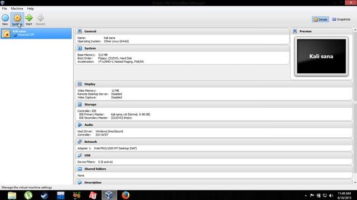The image size is (357, 200).
Task: Click the Network section icon
Action: click(80, 142)
